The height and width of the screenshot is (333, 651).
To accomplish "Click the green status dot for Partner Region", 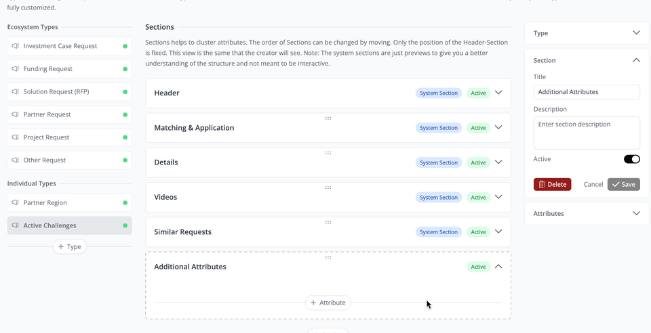I will click(x=125, y=203).
